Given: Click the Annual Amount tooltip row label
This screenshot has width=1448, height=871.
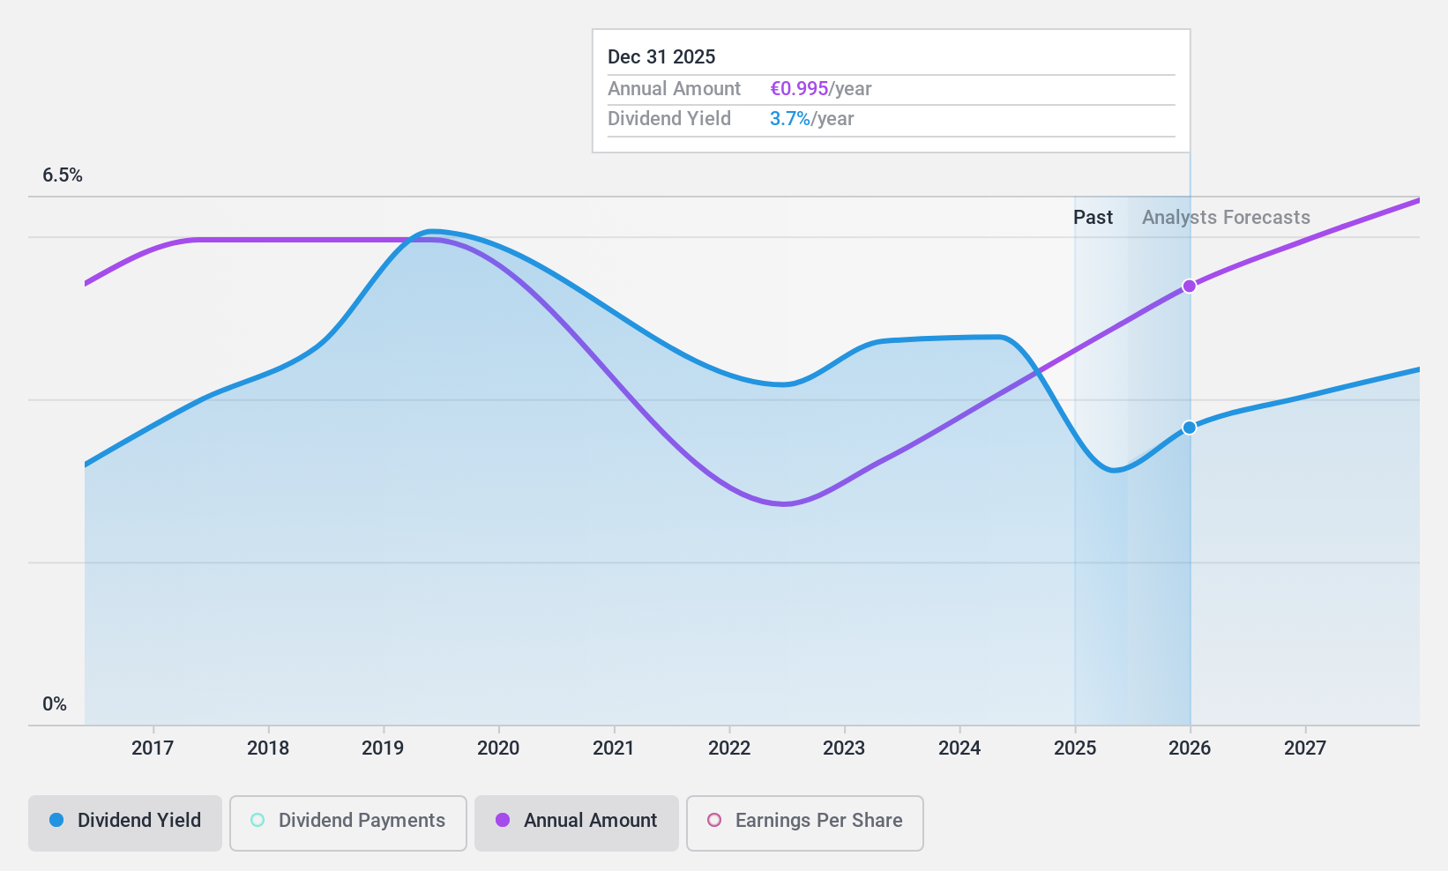Looking at the screenshot, I should click(674, 88).
